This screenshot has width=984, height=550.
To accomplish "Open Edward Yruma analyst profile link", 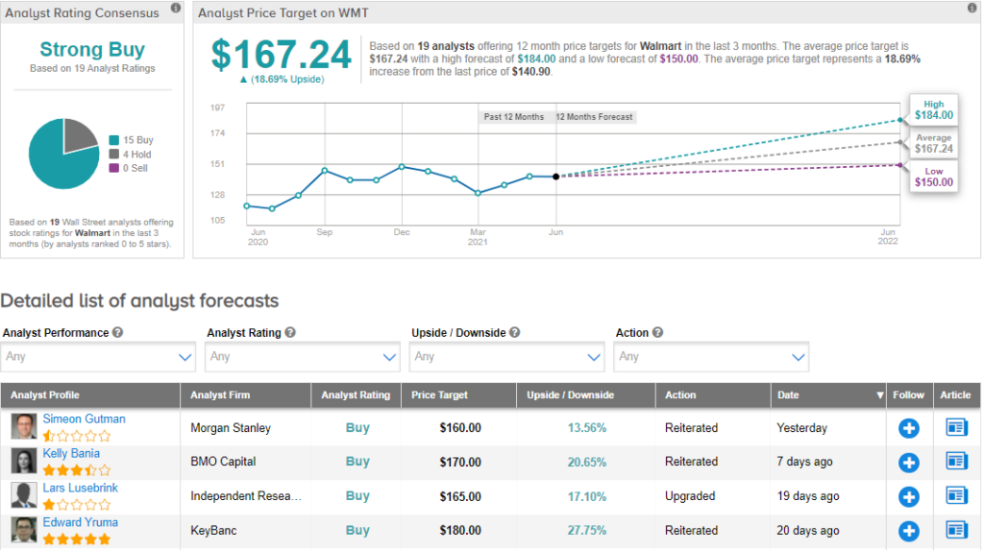I will [81, 522].
